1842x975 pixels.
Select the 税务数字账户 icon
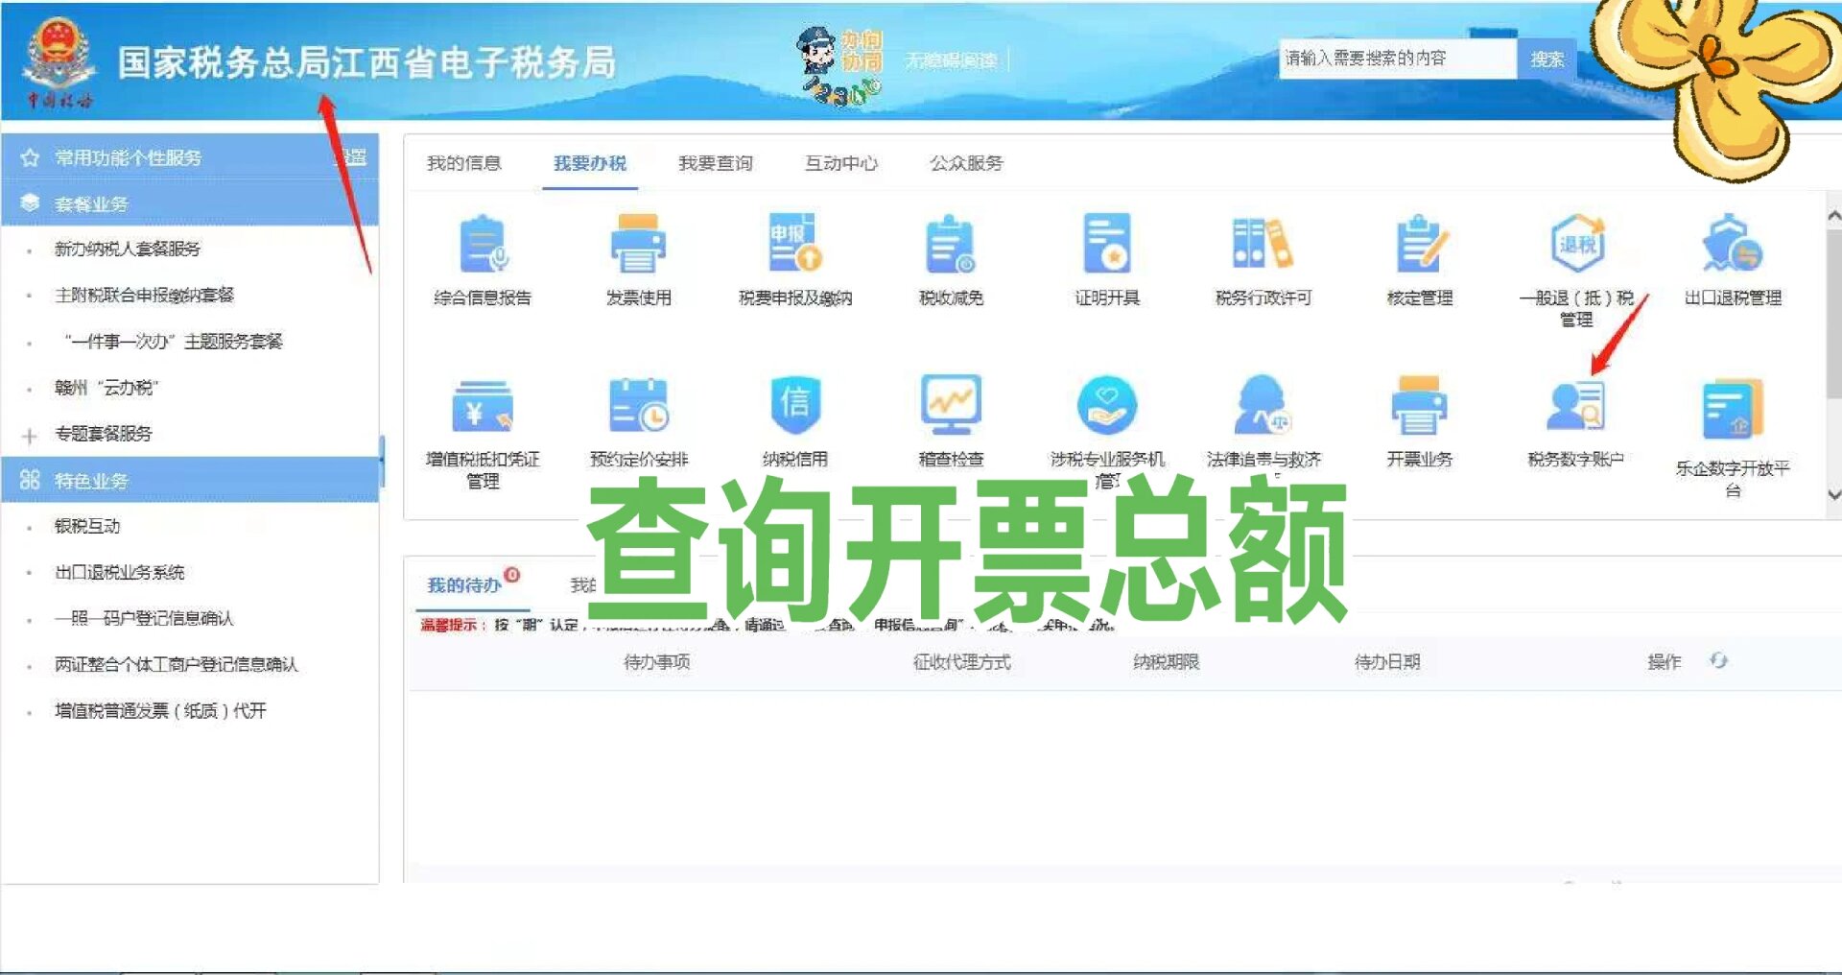point(1573,408)
